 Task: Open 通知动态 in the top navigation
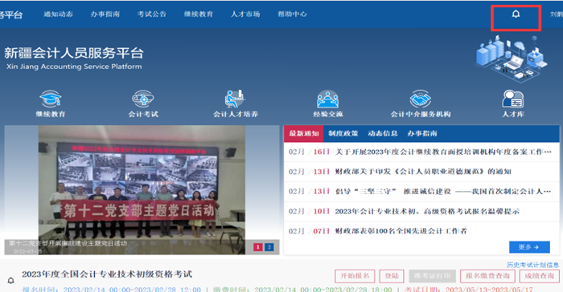[58, 14]
